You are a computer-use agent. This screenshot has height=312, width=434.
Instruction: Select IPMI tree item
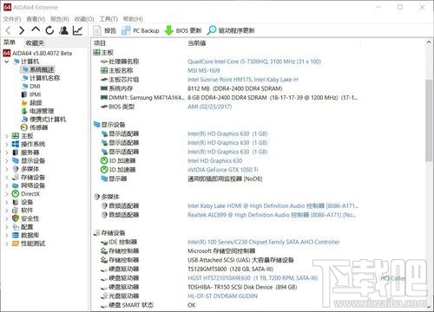click(x=31, y=94)
